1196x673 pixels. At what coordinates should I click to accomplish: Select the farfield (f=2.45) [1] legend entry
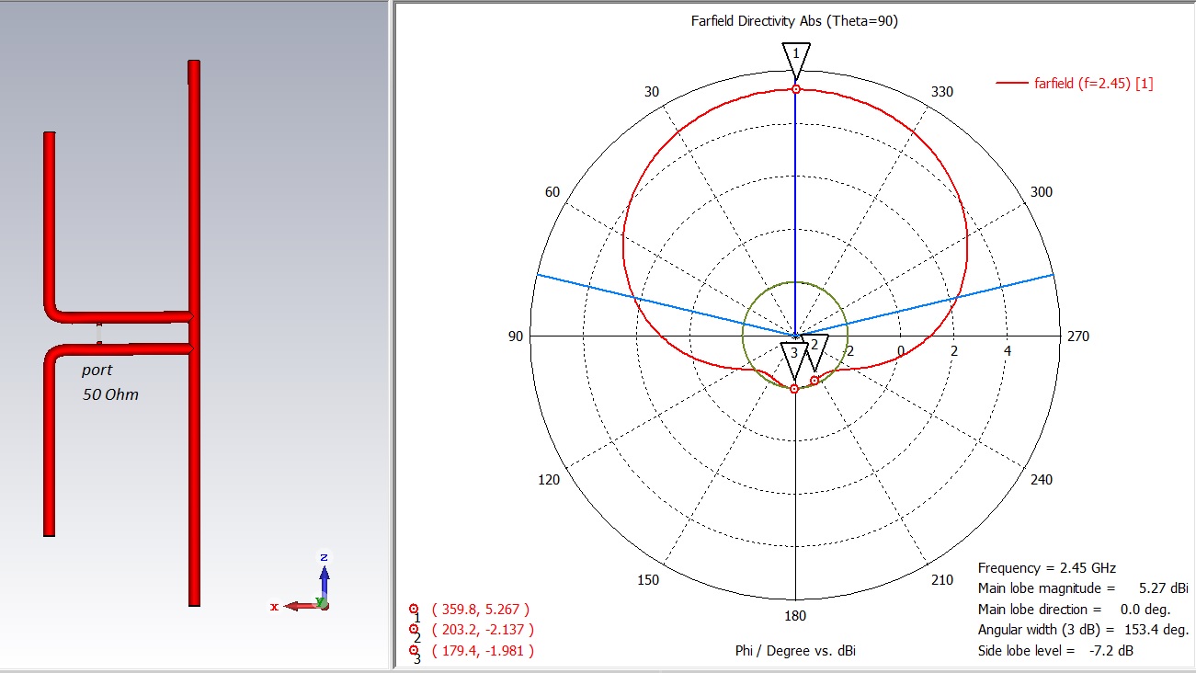coord(1075,83)
